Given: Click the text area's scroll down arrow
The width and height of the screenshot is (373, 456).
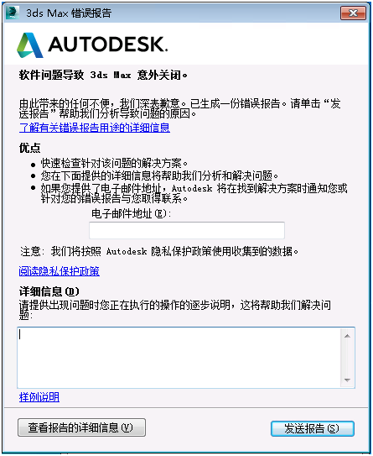Looking at the screenshot, I should click(347, 380).
